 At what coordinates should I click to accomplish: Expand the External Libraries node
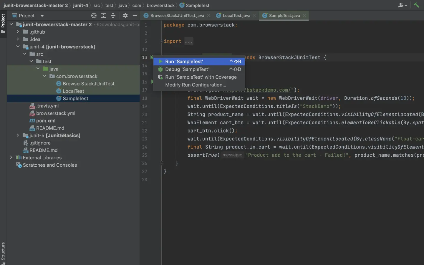[x=11, y=158]
